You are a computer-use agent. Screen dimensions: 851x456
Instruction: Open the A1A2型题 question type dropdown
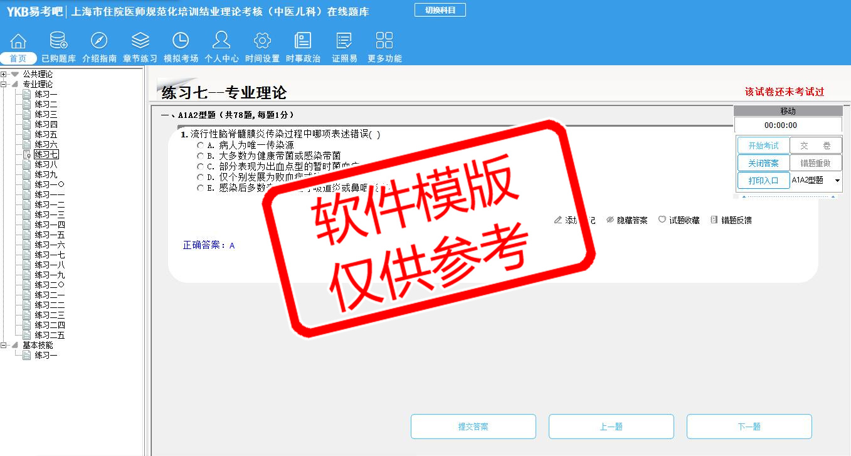[x=837, y=181]
